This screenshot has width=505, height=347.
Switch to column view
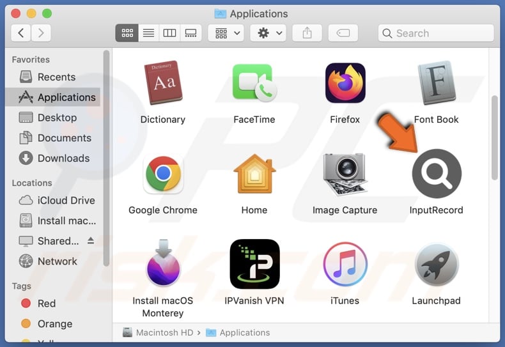(x=169, y=33)
